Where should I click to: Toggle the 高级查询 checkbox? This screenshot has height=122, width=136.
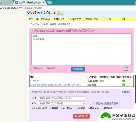click(32, 68)
